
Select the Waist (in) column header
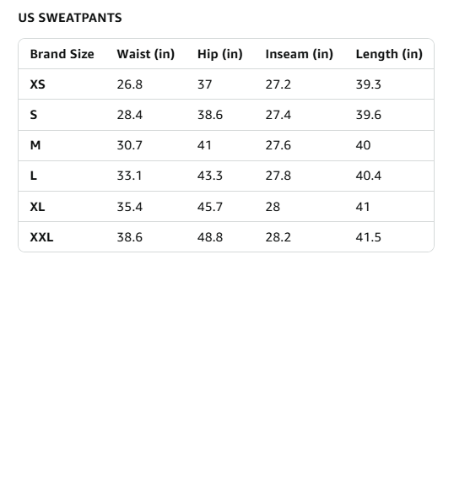point(146,54)
